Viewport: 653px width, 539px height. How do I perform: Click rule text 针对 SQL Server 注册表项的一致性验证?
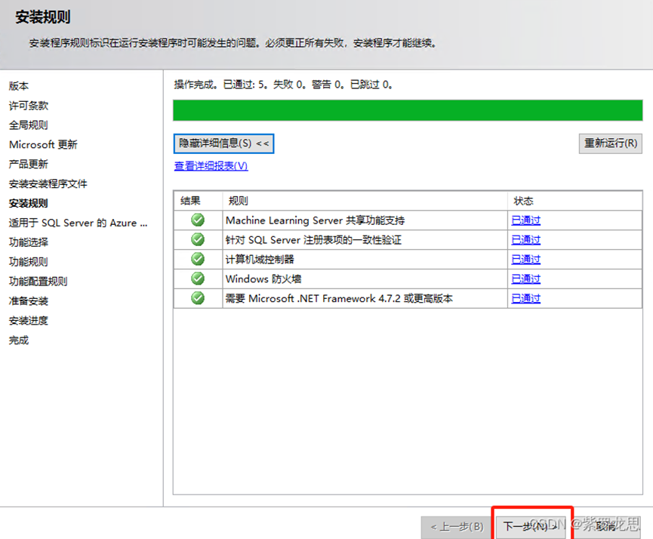(313, 240)
